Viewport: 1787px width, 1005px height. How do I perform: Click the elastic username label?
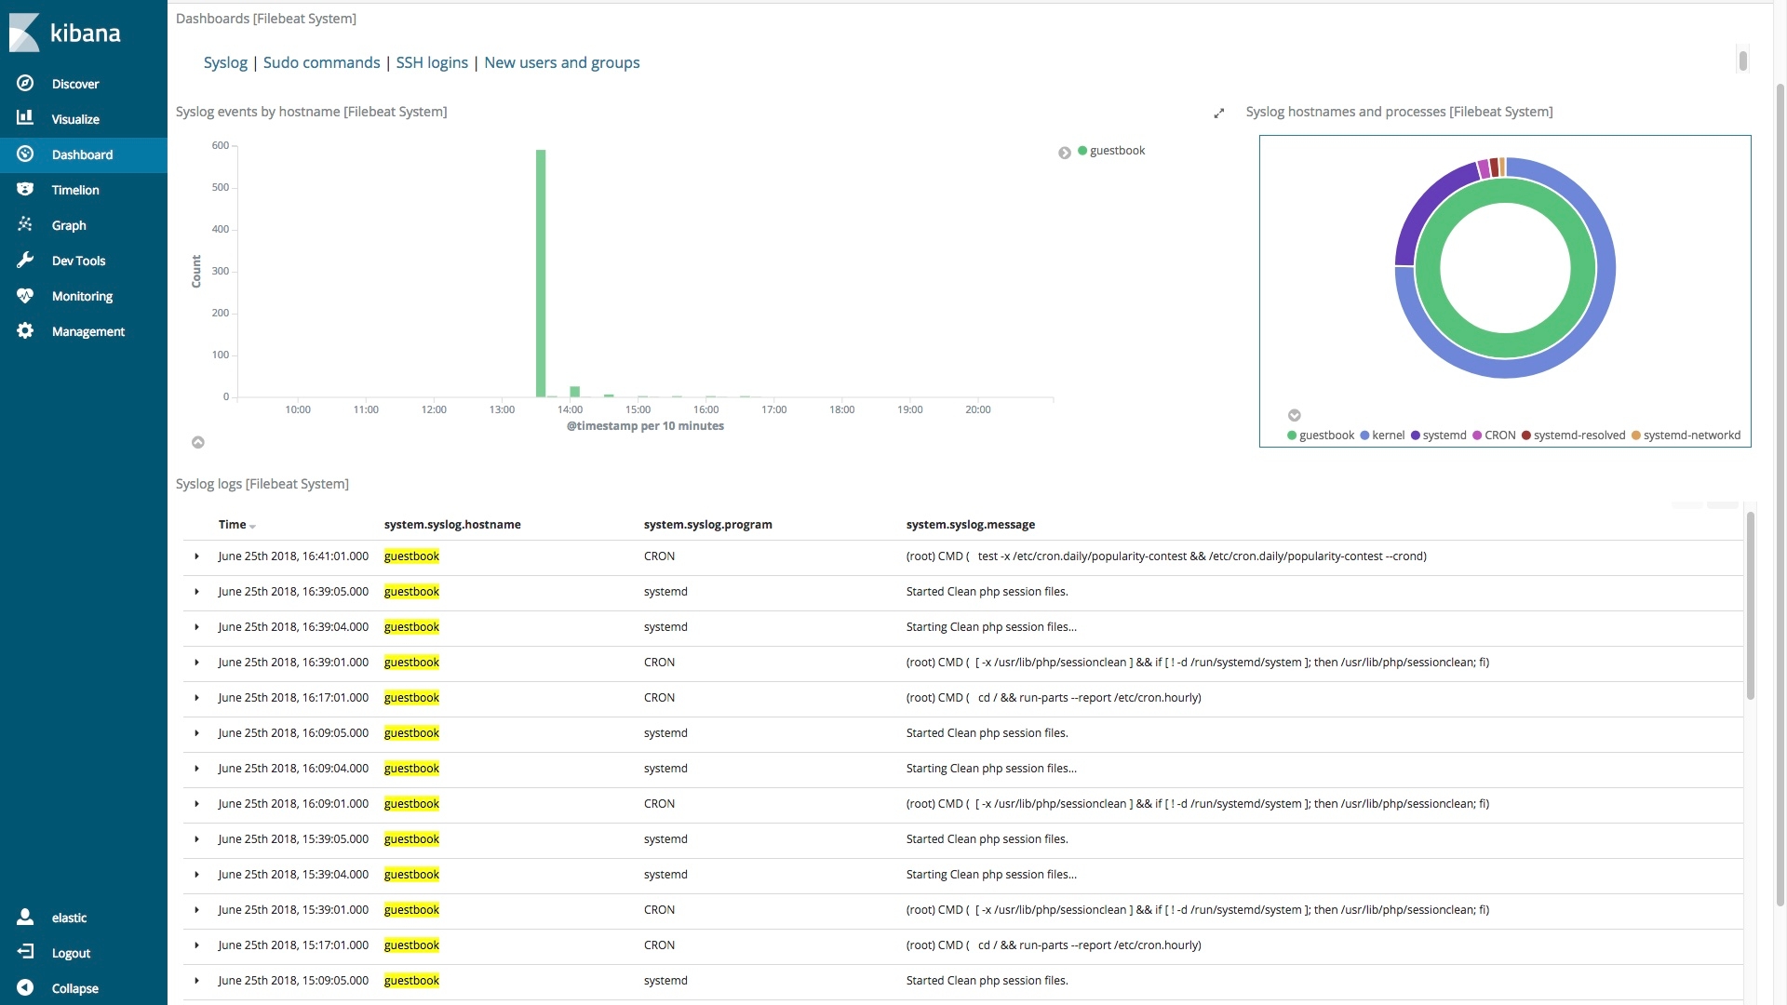[x=69, y=918]
